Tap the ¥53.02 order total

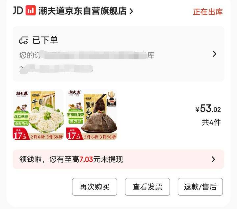208,108
